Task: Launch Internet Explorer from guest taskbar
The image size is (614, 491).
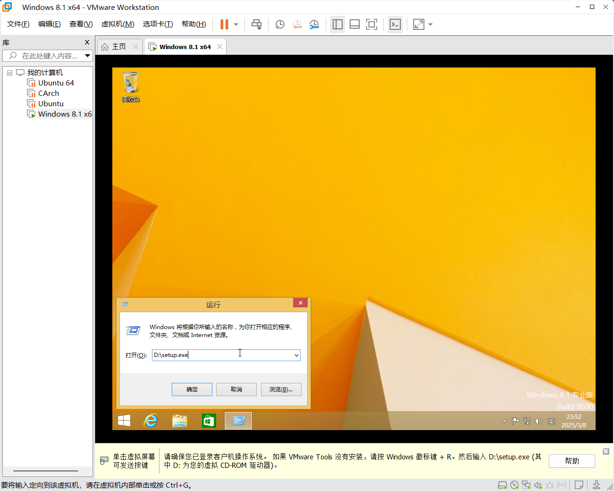Action: (151, 421)
